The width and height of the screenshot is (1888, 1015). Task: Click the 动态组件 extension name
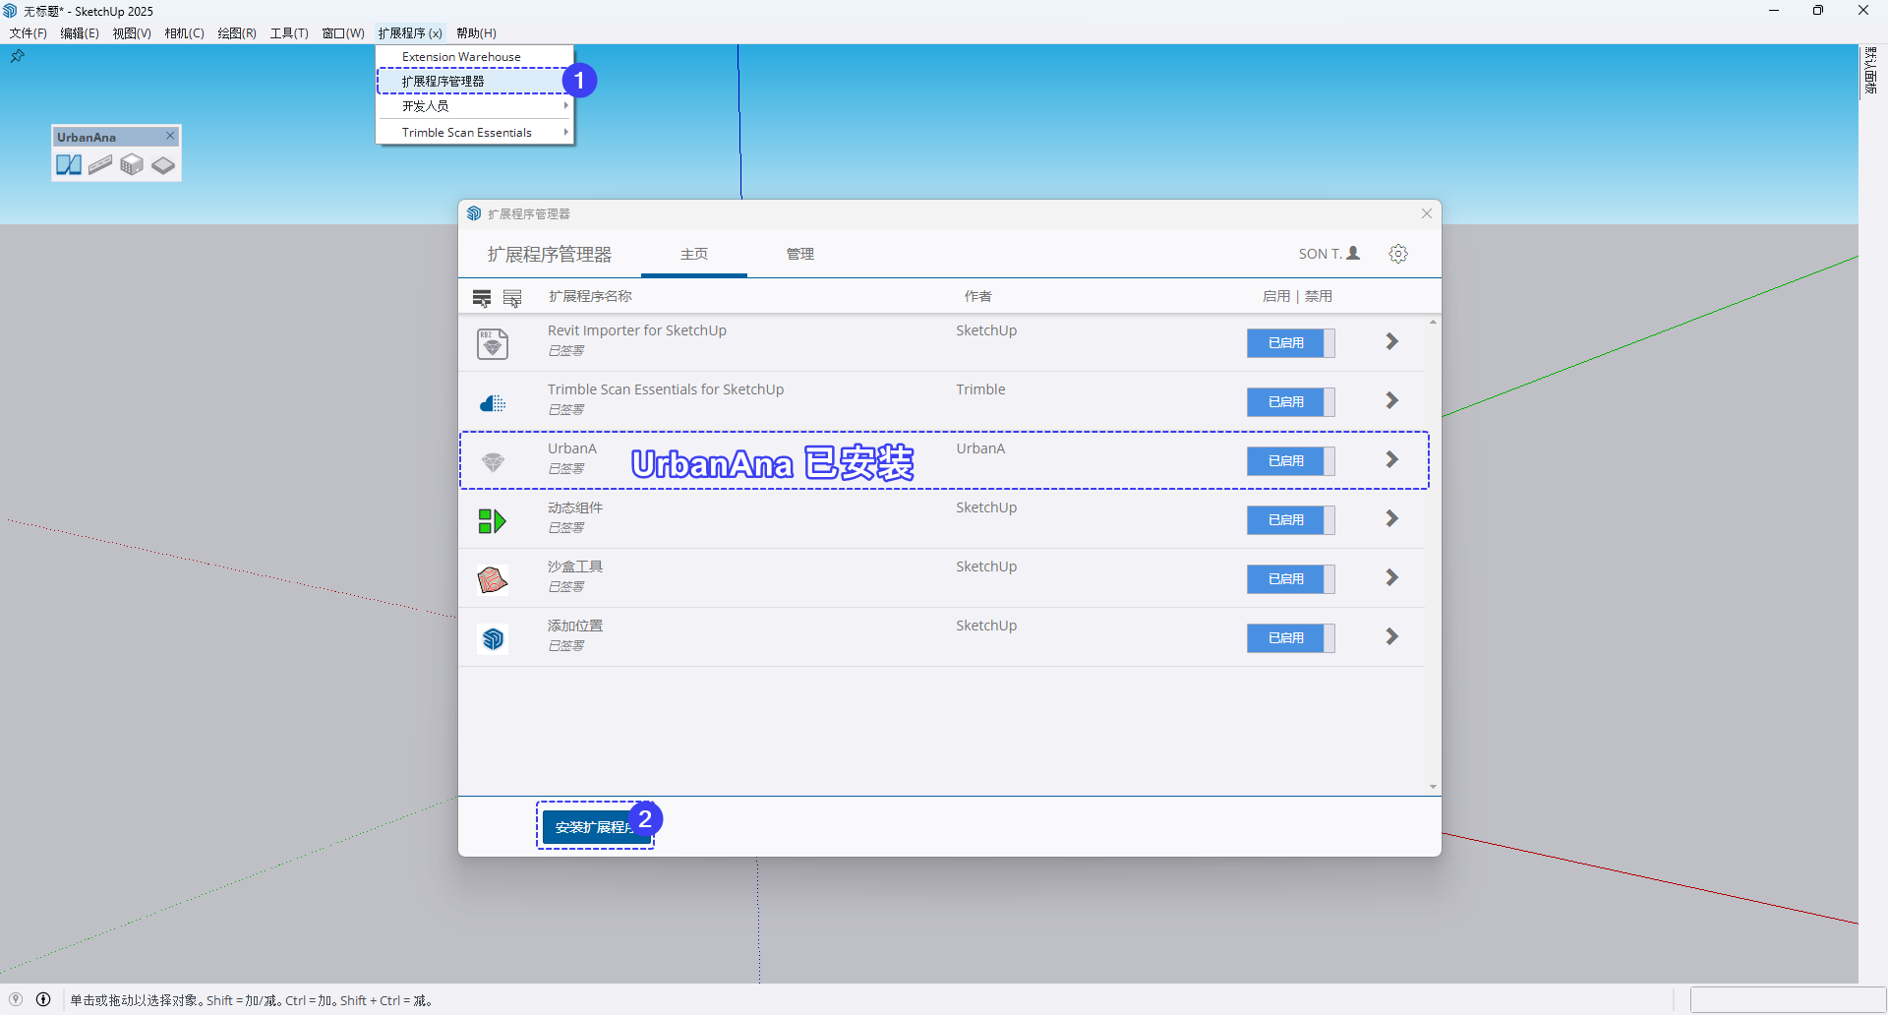tap(575, 507)
